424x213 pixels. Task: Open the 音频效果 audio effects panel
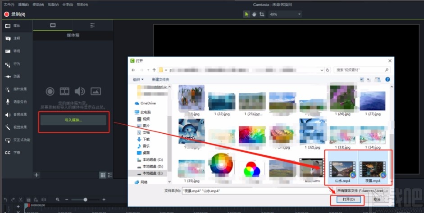16,115
